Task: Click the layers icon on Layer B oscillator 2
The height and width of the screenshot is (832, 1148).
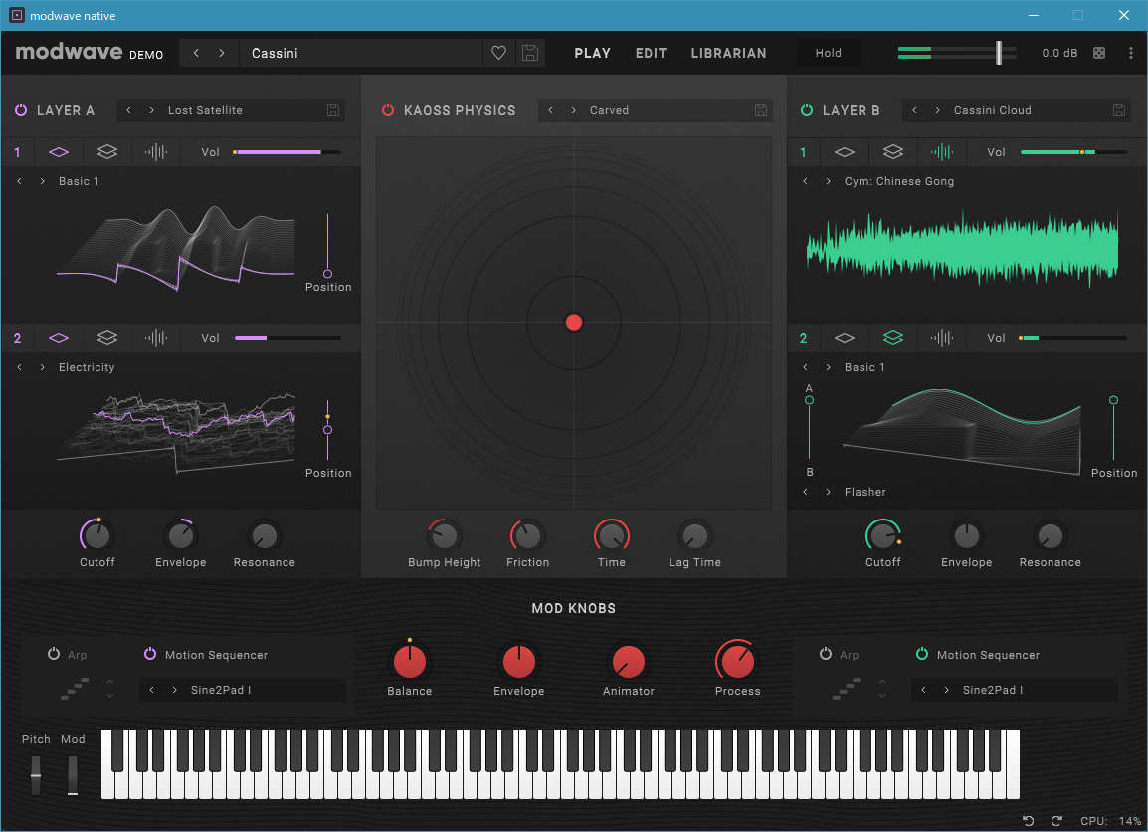Action: click(891, 337)
